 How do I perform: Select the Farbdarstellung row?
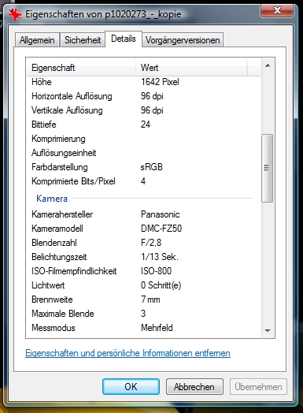143,167
